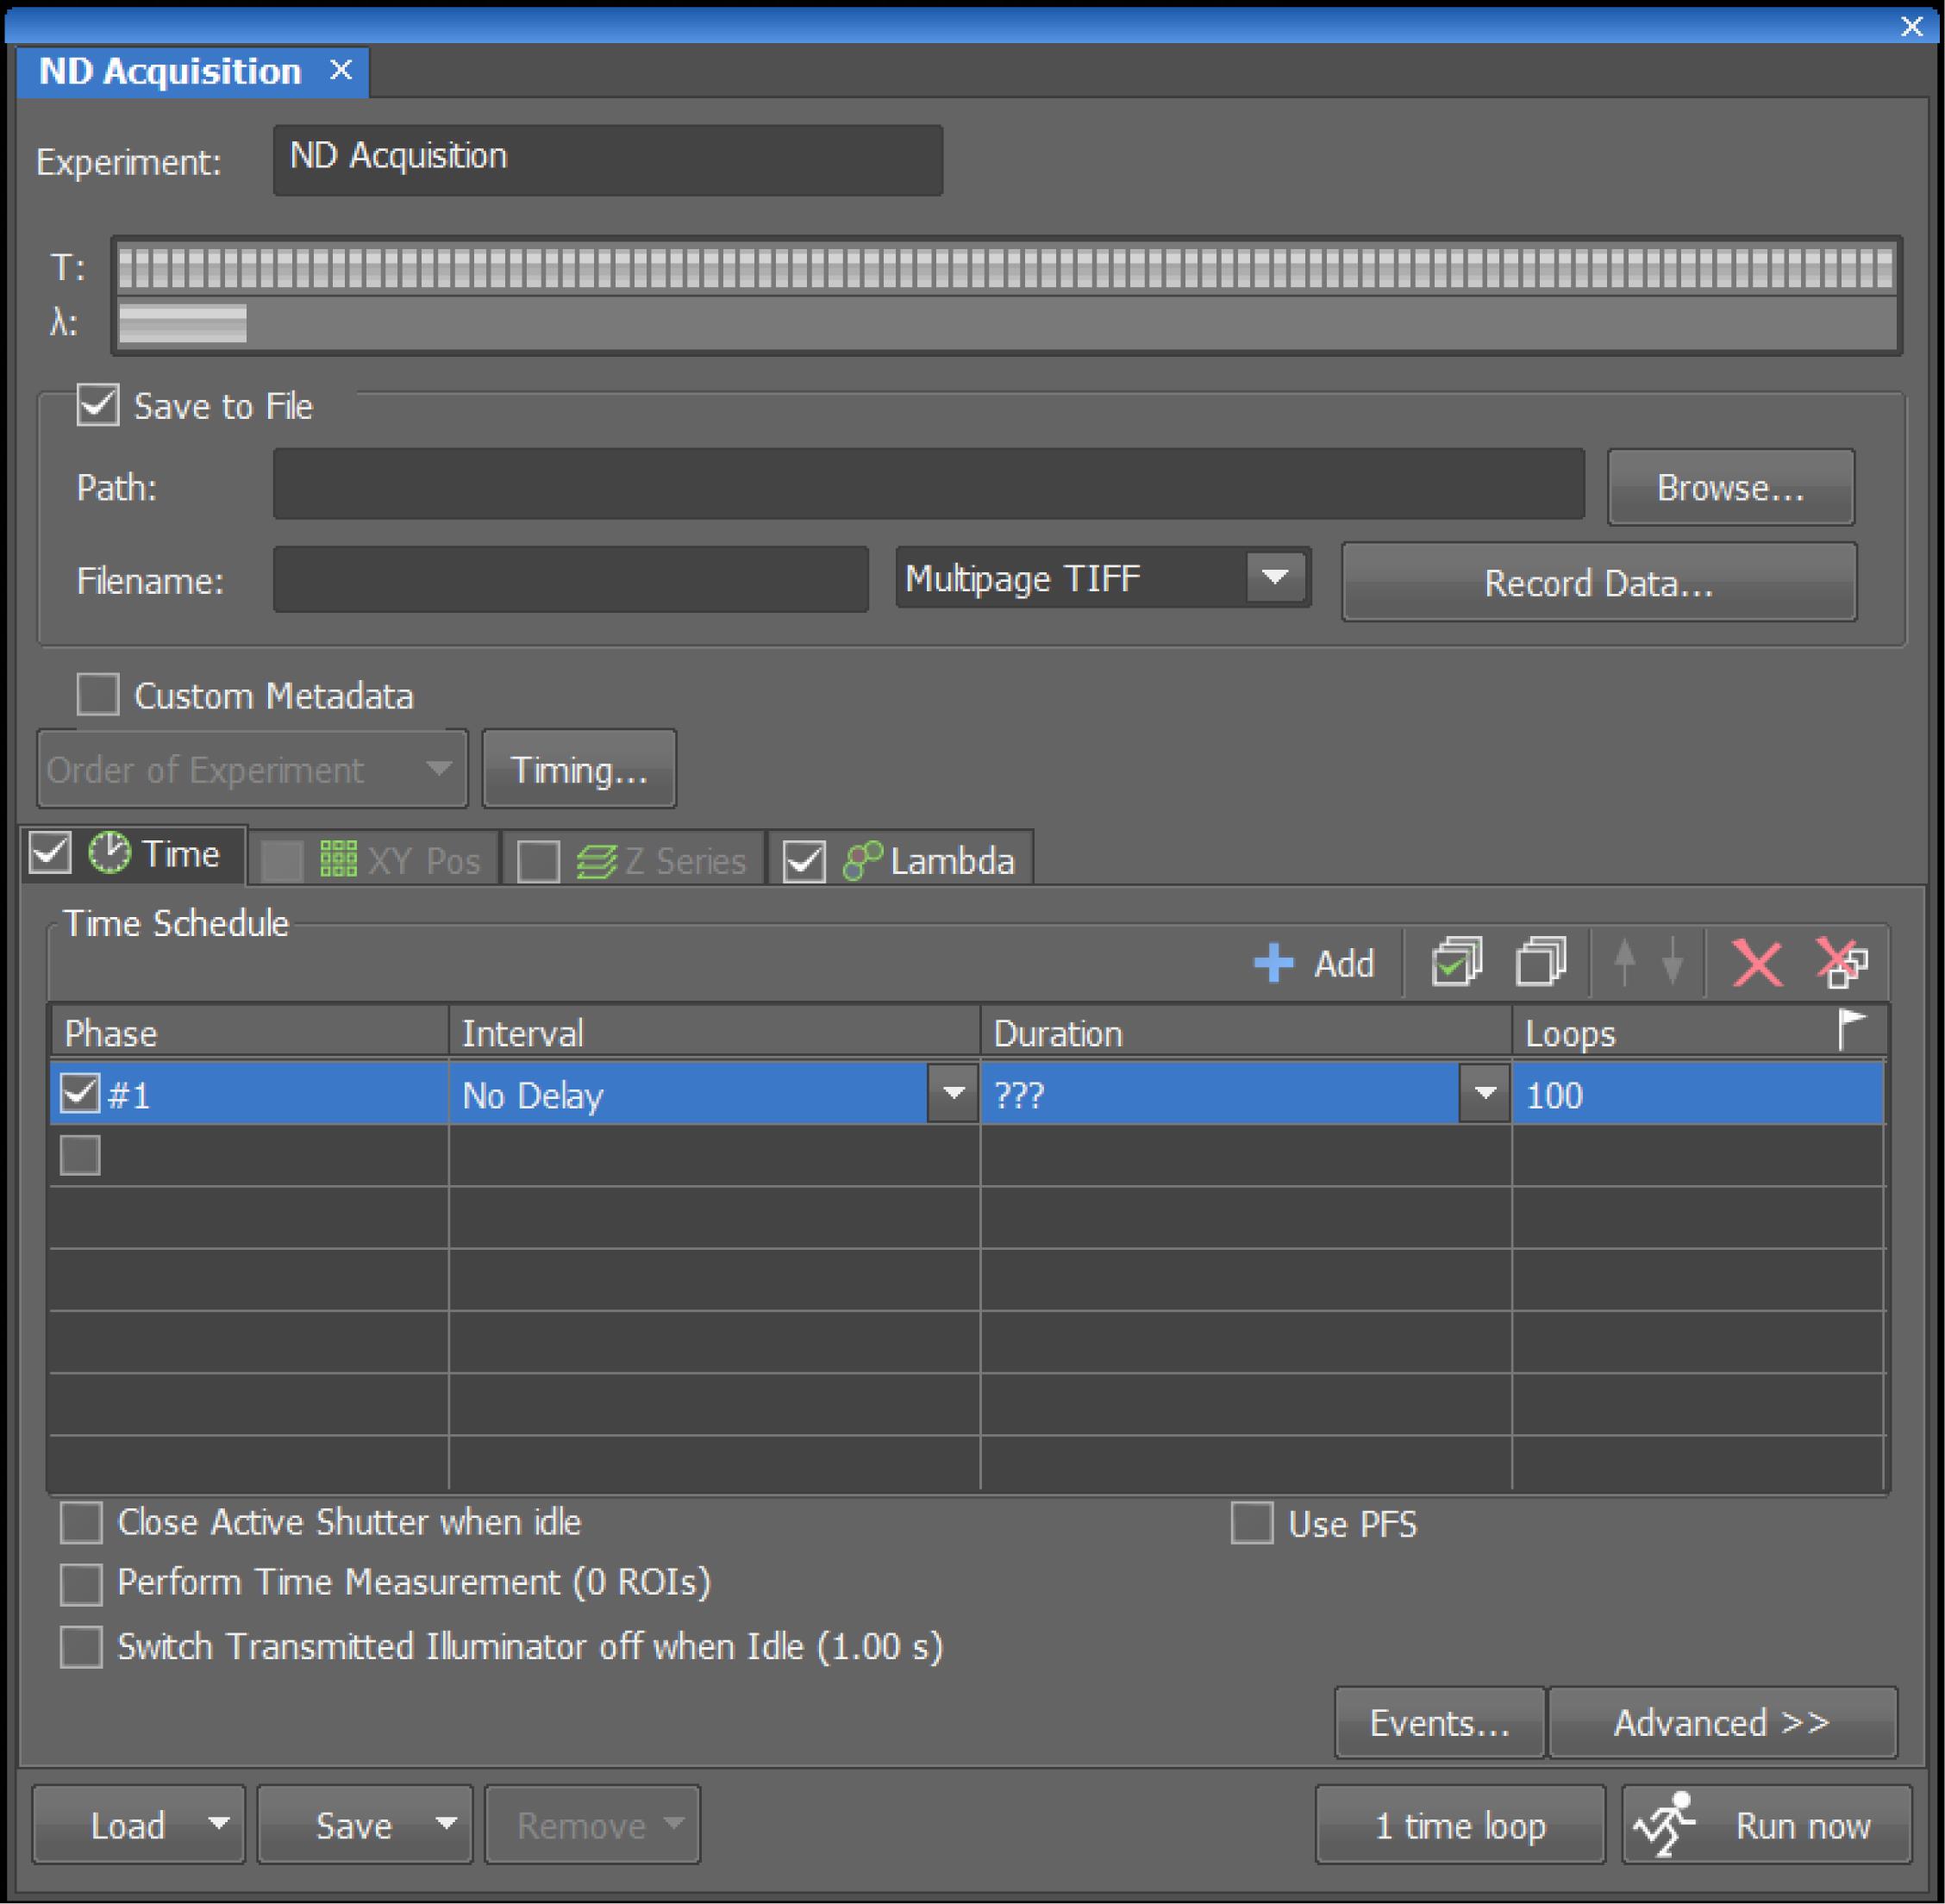This screenshot has height=1904, width=1945.
Task: Click the T timeline progress bar
Action: 1006,268
